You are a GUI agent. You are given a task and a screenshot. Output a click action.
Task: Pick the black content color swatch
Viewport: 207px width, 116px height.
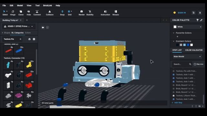click(x=177, y=45)
